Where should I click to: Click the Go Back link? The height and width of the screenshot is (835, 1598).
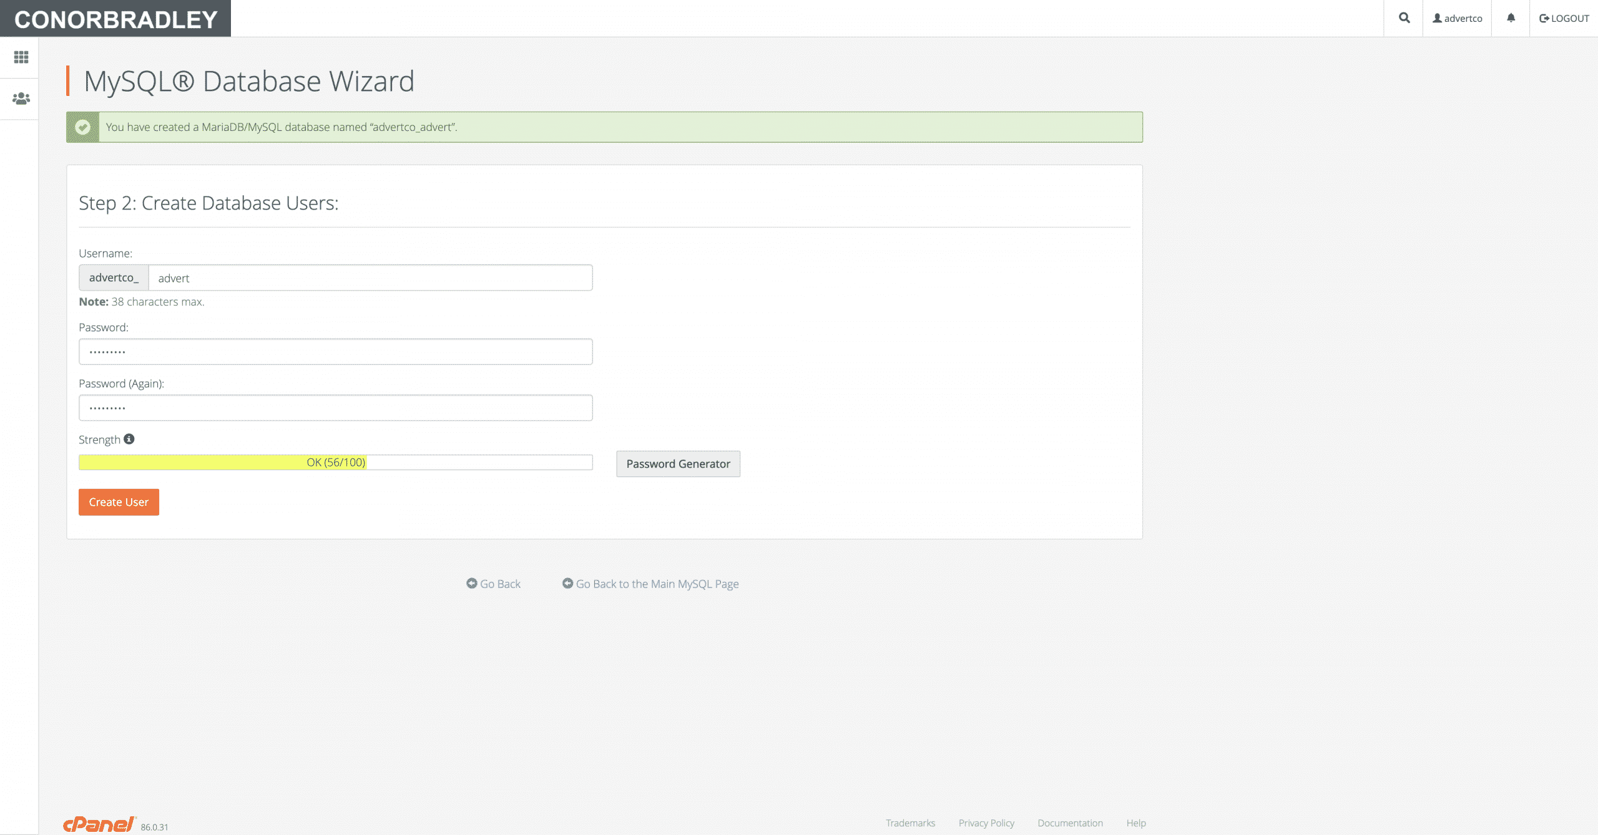tap(493, 584)
